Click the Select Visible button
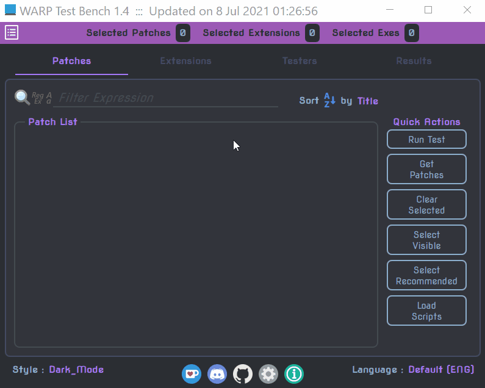Viewport: 485px width, 388px height. pyautogui.click(x=426, y=240)
